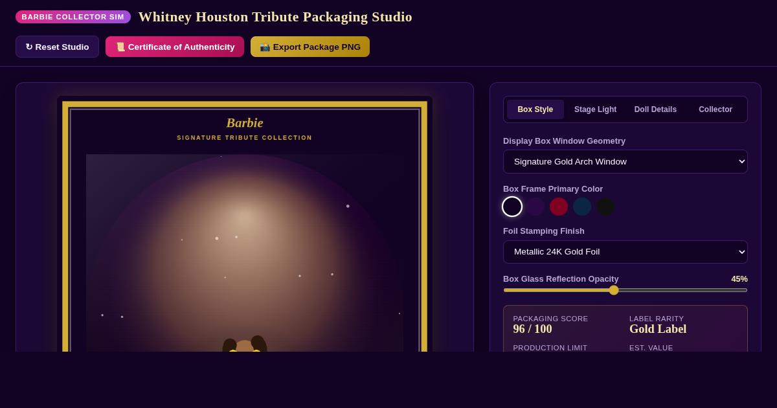Choose the black frame color swatch
777x408 pixels.
[x=605, y=207]
